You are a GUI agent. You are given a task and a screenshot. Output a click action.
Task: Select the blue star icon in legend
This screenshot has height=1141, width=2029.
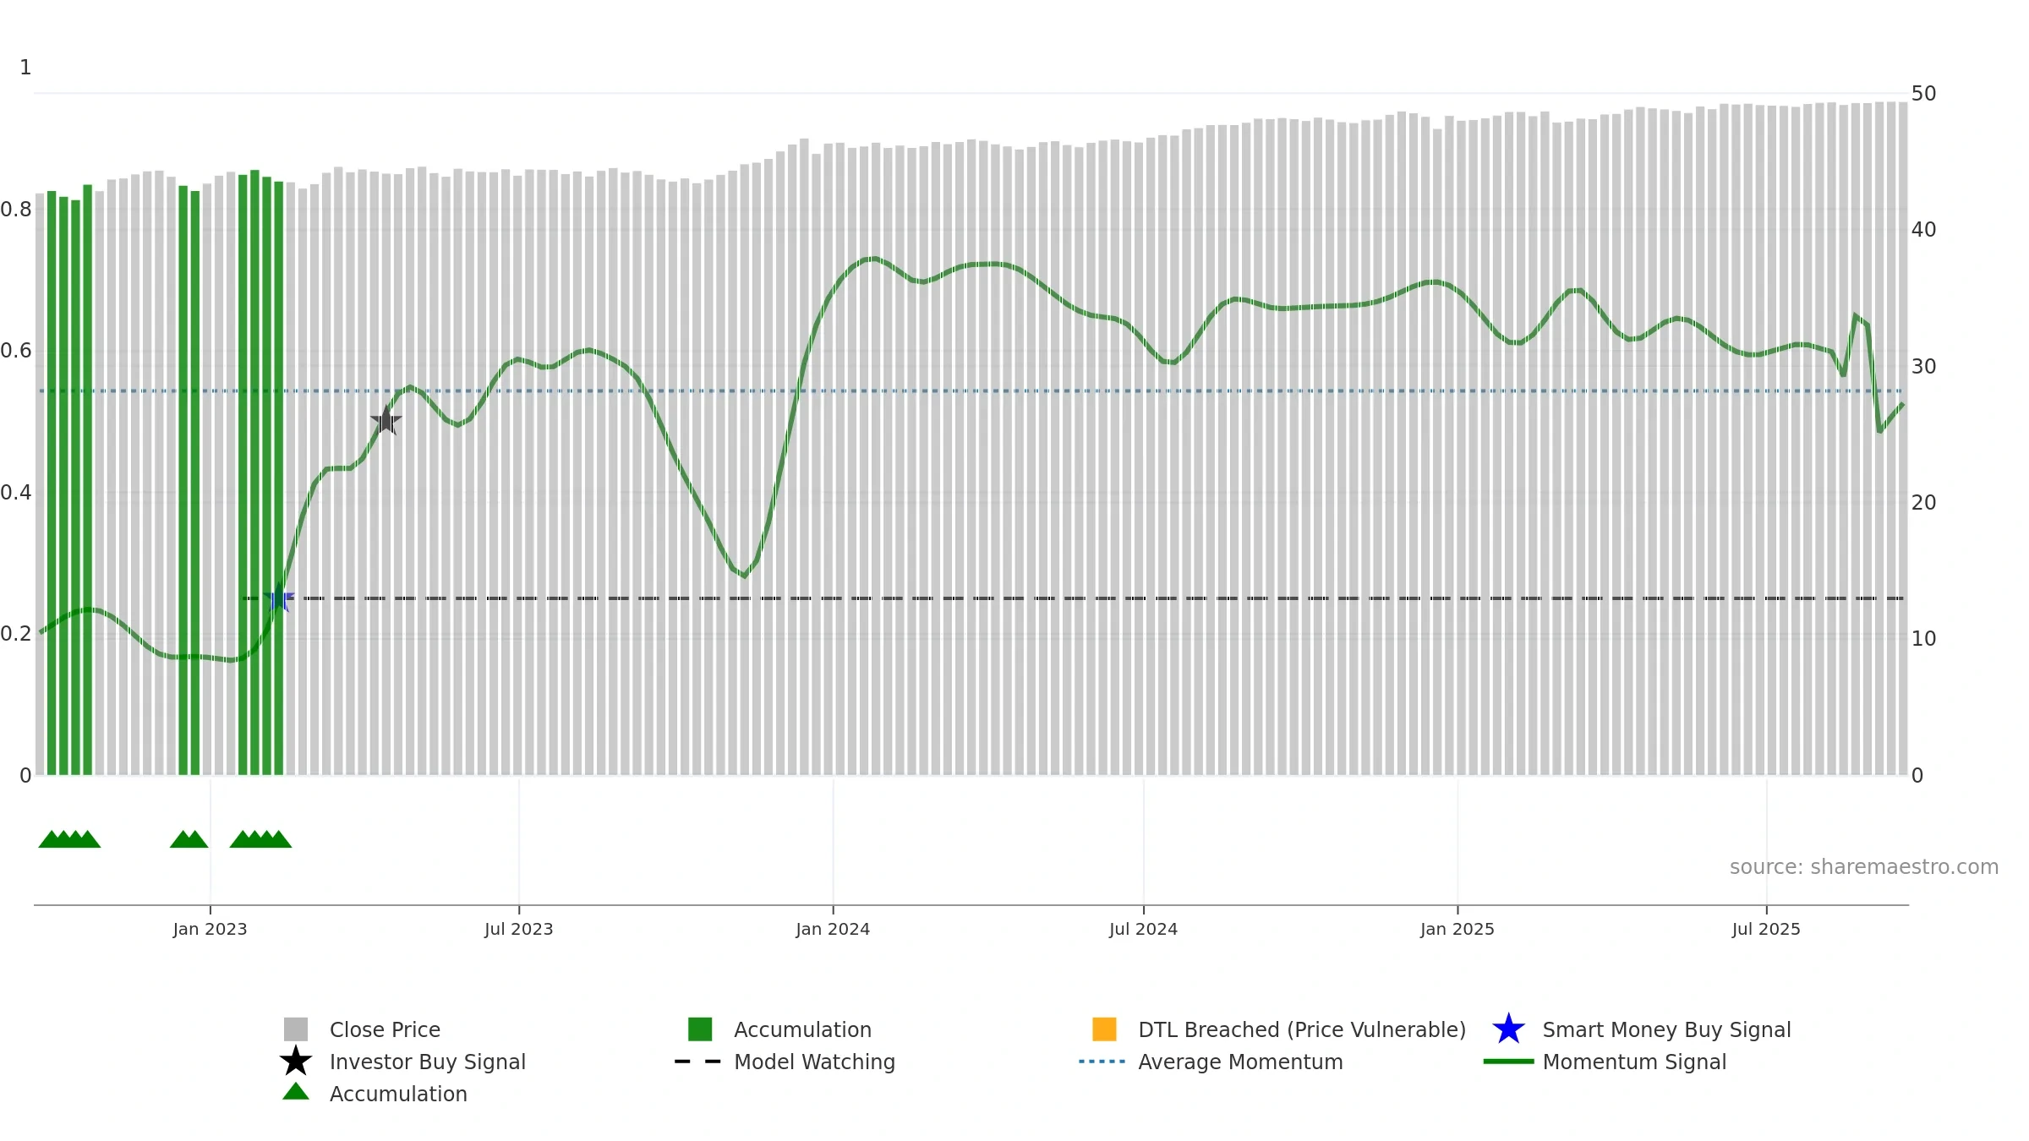(1508, 1029)
